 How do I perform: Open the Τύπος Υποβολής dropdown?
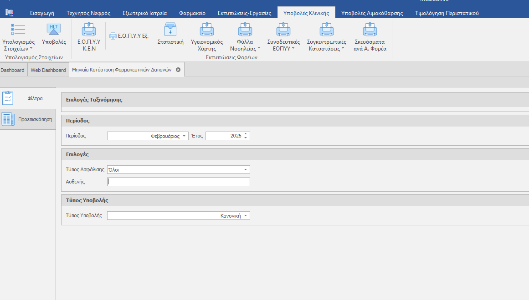pos(246,216)
